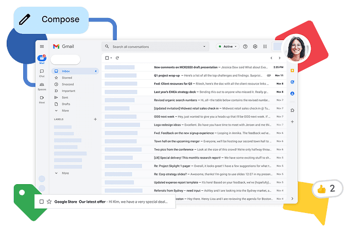
Task: Open Revised organic search numbers email
Action: coord(194,100)
